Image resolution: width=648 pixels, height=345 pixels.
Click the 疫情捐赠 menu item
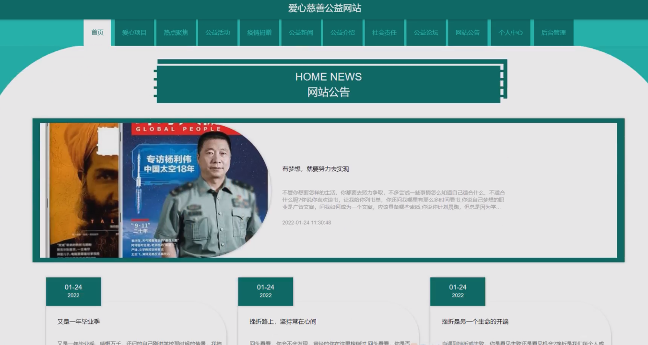(x=259, y=33)
